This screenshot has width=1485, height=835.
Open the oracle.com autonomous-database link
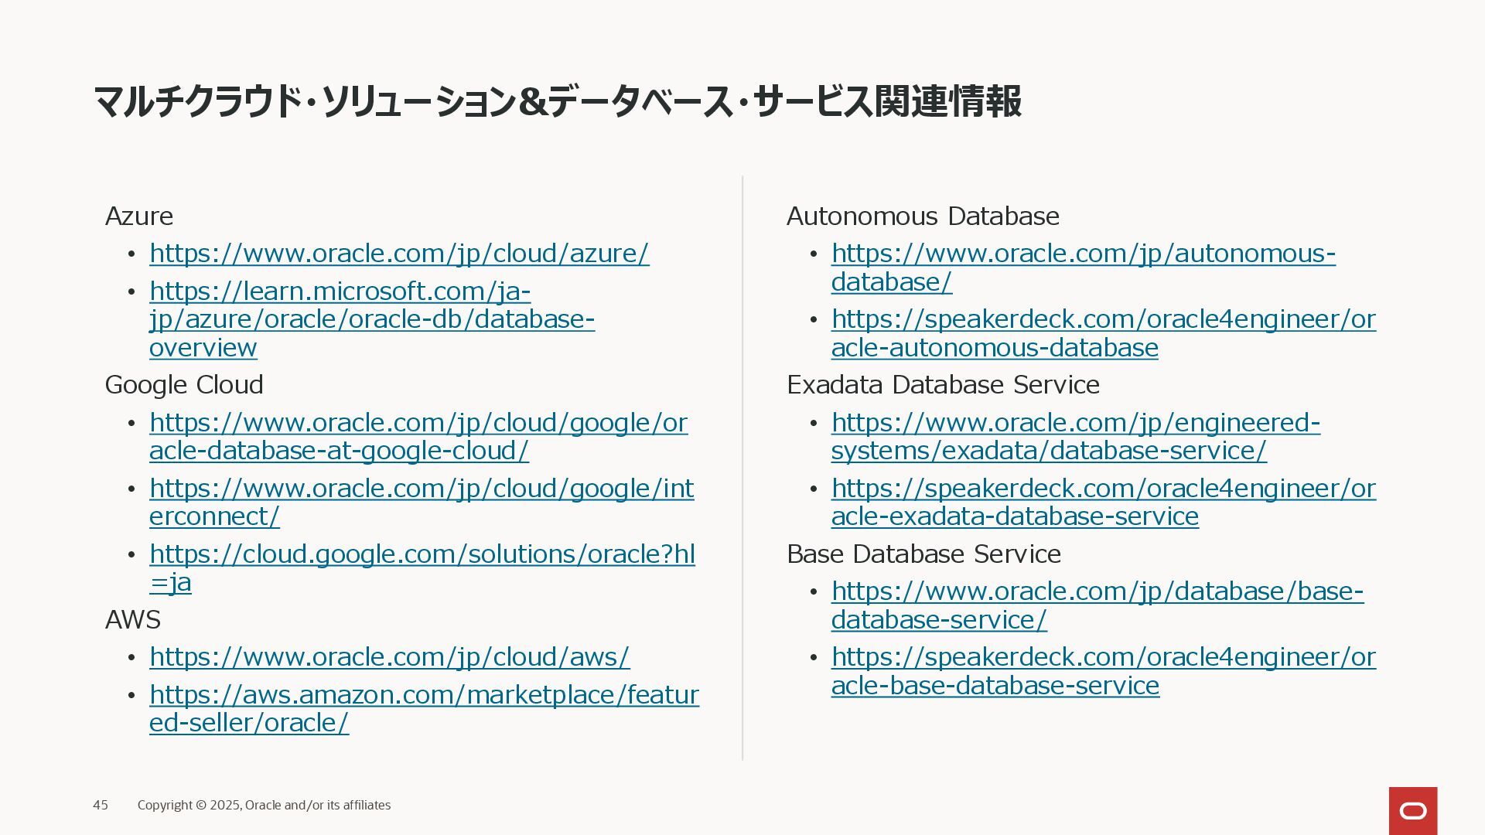[x=1083, y=268]
